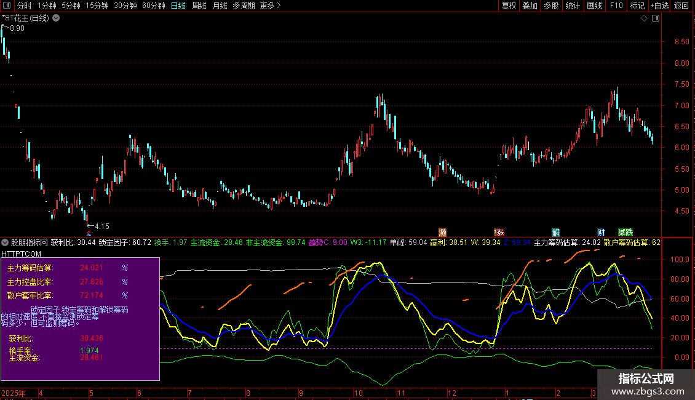Click the 单峰: 59.04 readout
This screenshot has height=400, width=695.
pos(408,242)
